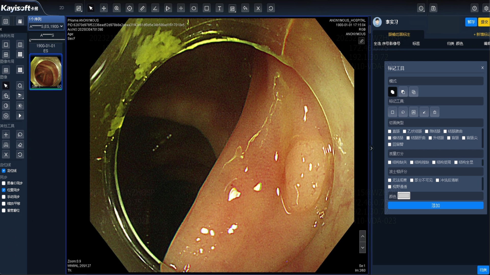Click the 添加 add button
The height and width of the screenshot is (275, 490).
[435, 205]
